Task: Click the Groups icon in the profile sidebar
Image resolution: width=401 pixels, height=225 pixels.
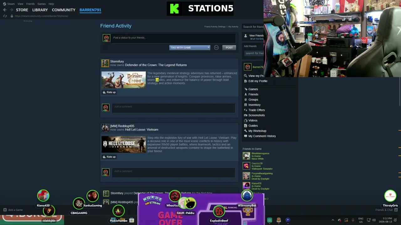Action: click(246, 100)
